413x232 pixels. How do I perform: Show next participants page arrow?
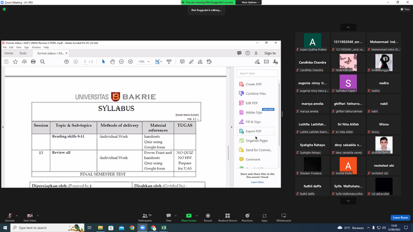click(348, 200)
